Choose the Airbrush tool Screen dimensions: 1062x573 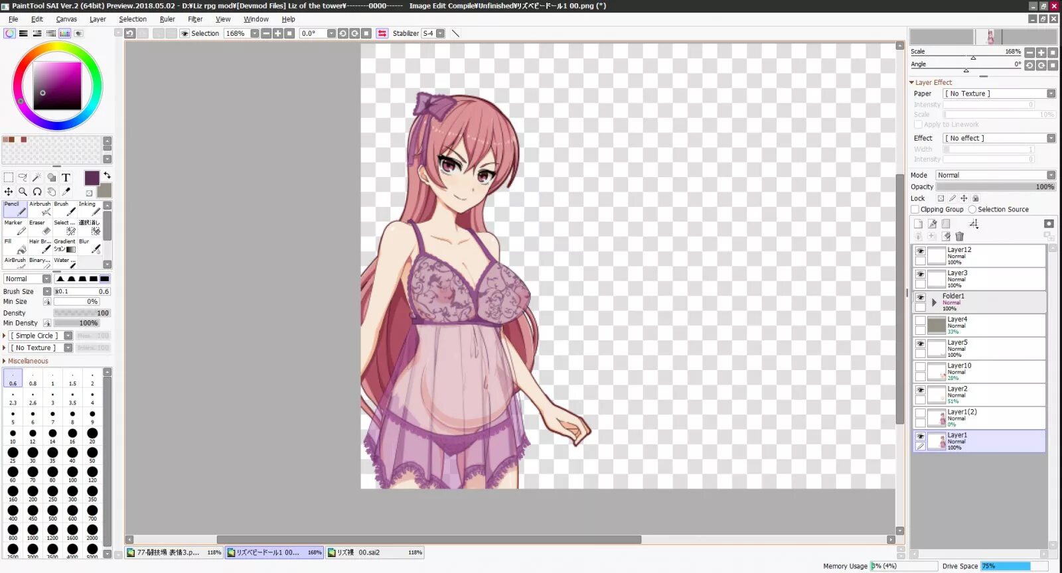coord(40,209)
